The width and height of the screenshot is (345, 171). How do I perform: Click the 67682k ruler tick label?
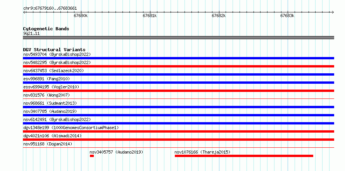coord(219,16)
